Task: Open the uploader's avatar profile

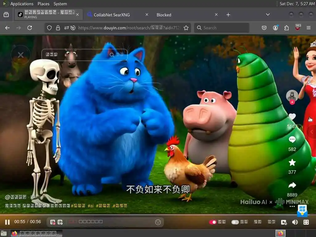Action: (x=292, y=96)
